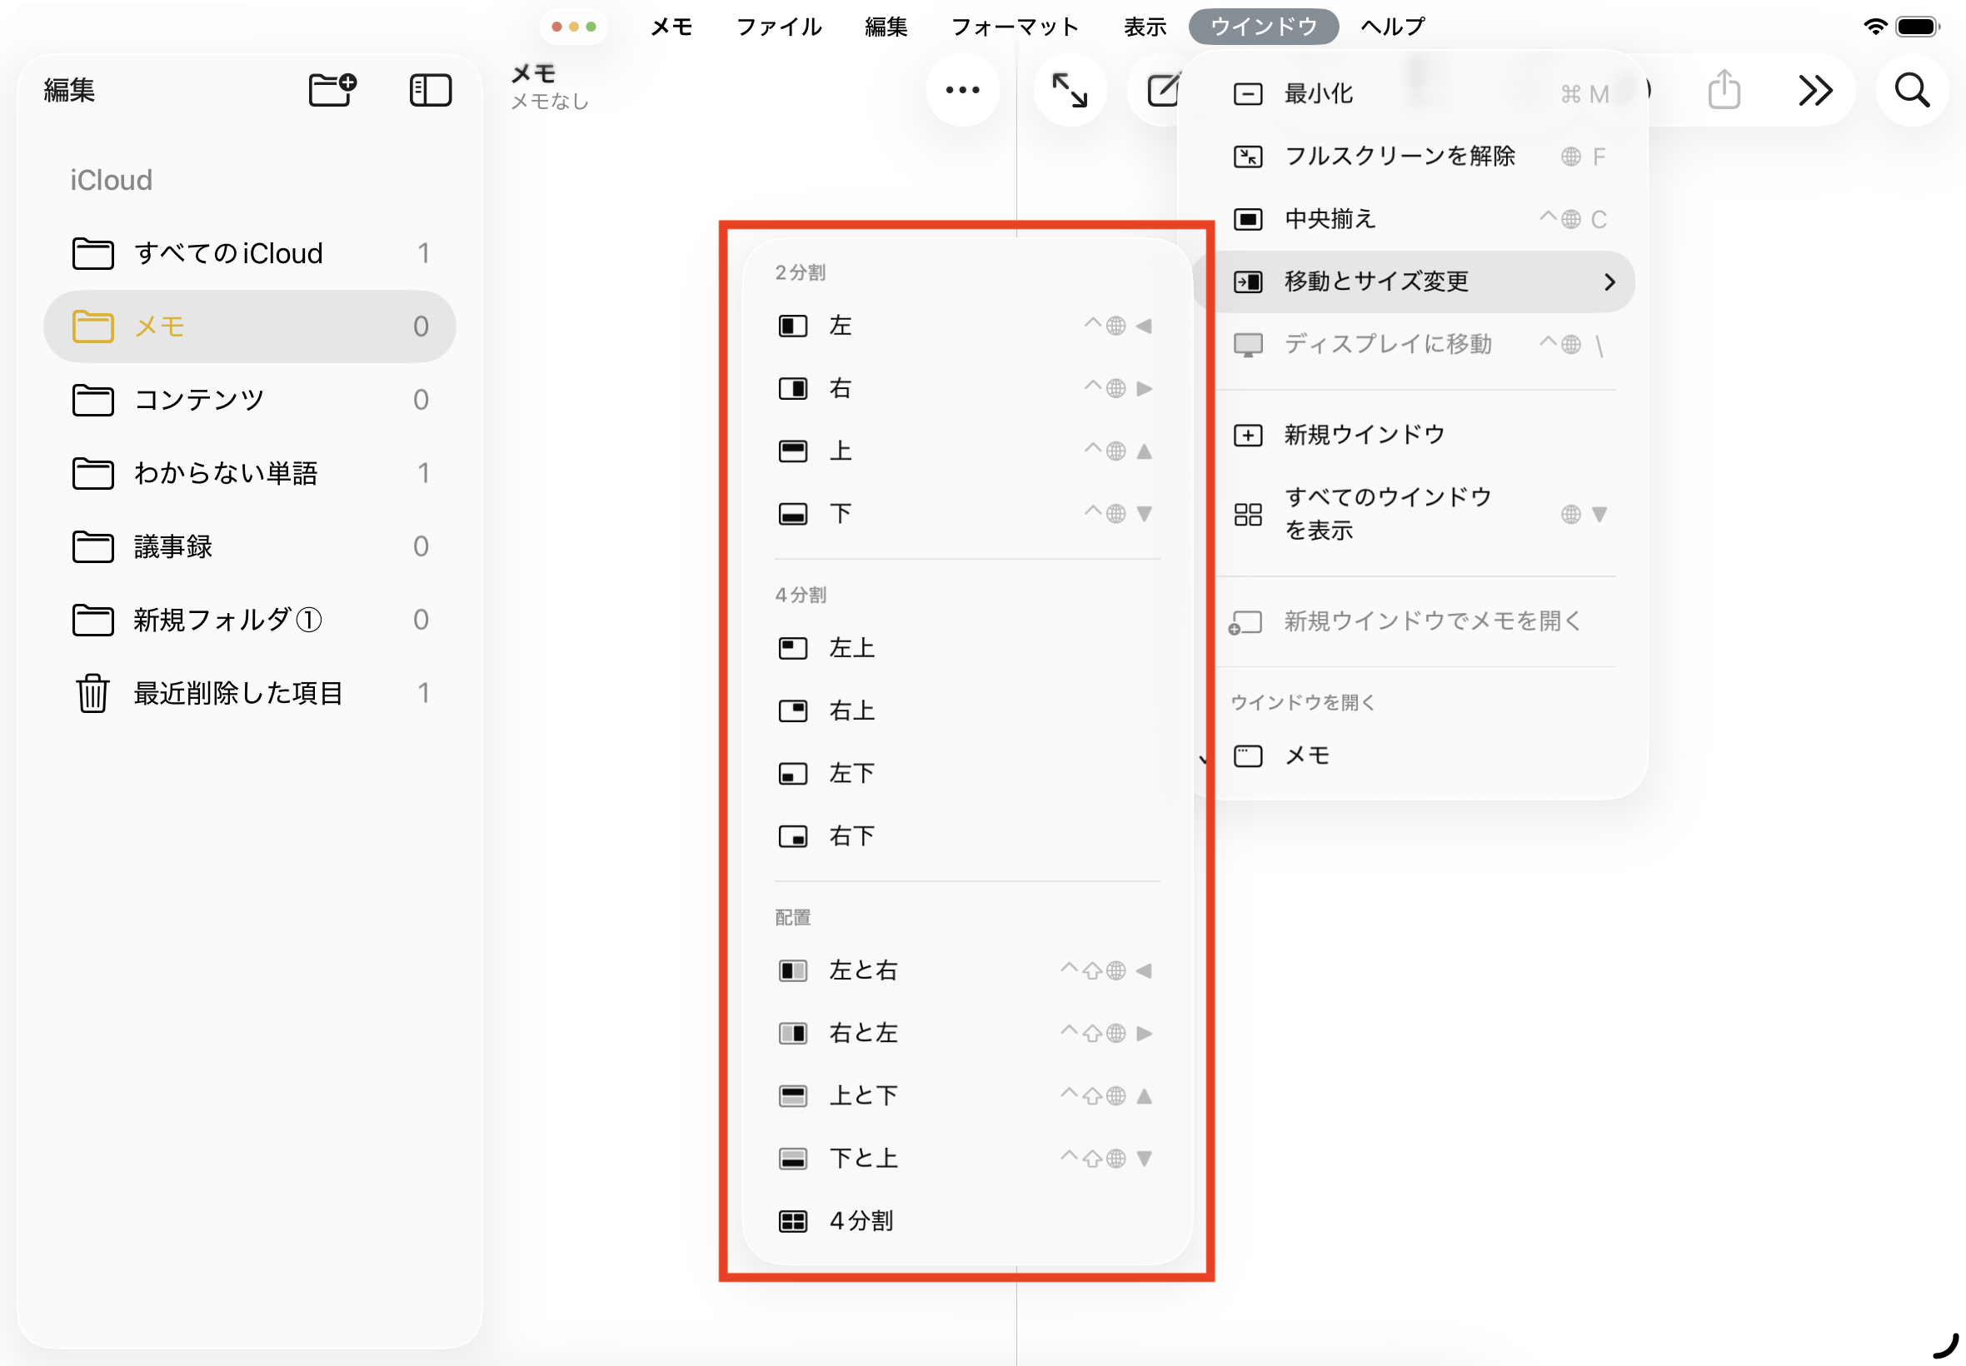Open the わからない単語 folder
1966x1366 pixels.
click(x=225, y=472)
